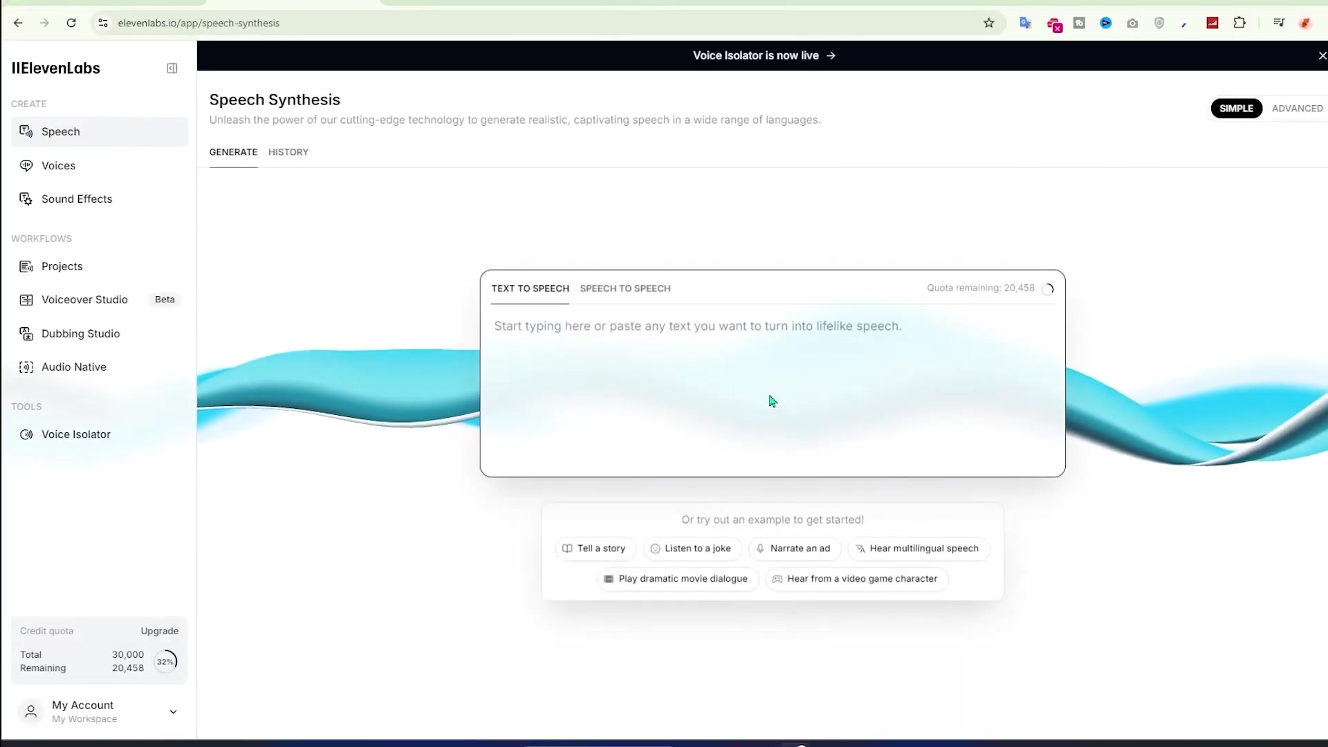The height and width of the screenshot is (747, 1328).
Task: Click Hear from a video game character
Action: [856, 579]
